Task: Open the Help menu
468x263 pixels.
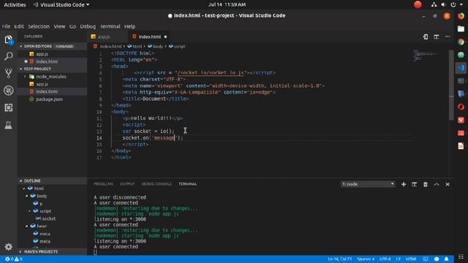Action: 130,26
